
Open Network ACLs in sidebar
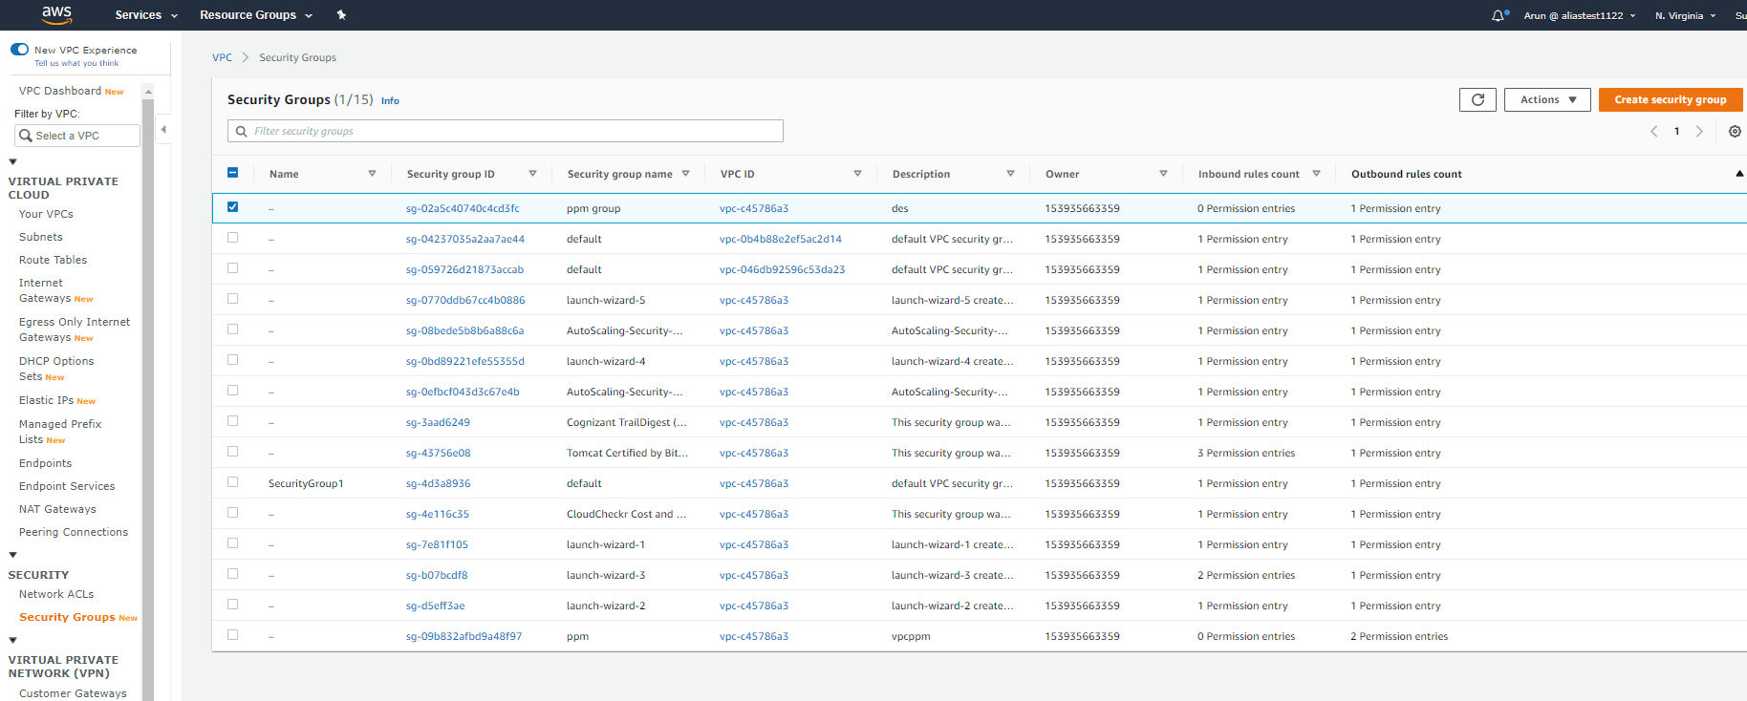[56, 594]
